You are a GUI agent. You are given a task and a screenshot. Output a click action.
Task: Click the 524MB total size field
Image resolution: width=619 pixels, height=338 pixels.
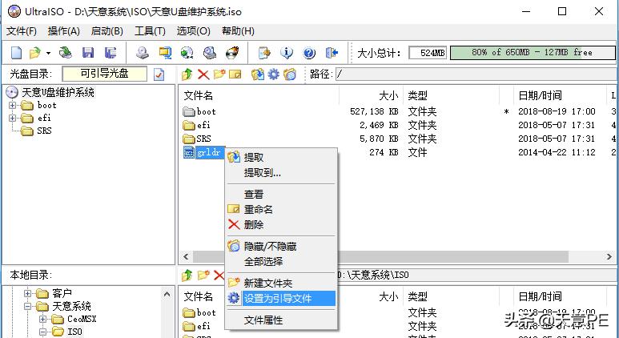tap(428, 53)
